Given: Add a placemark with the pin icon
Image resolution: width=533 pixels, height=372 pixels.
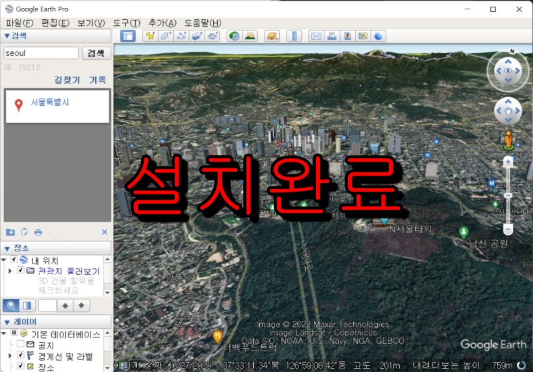Looking at the screenshot, I should [150, 36].
